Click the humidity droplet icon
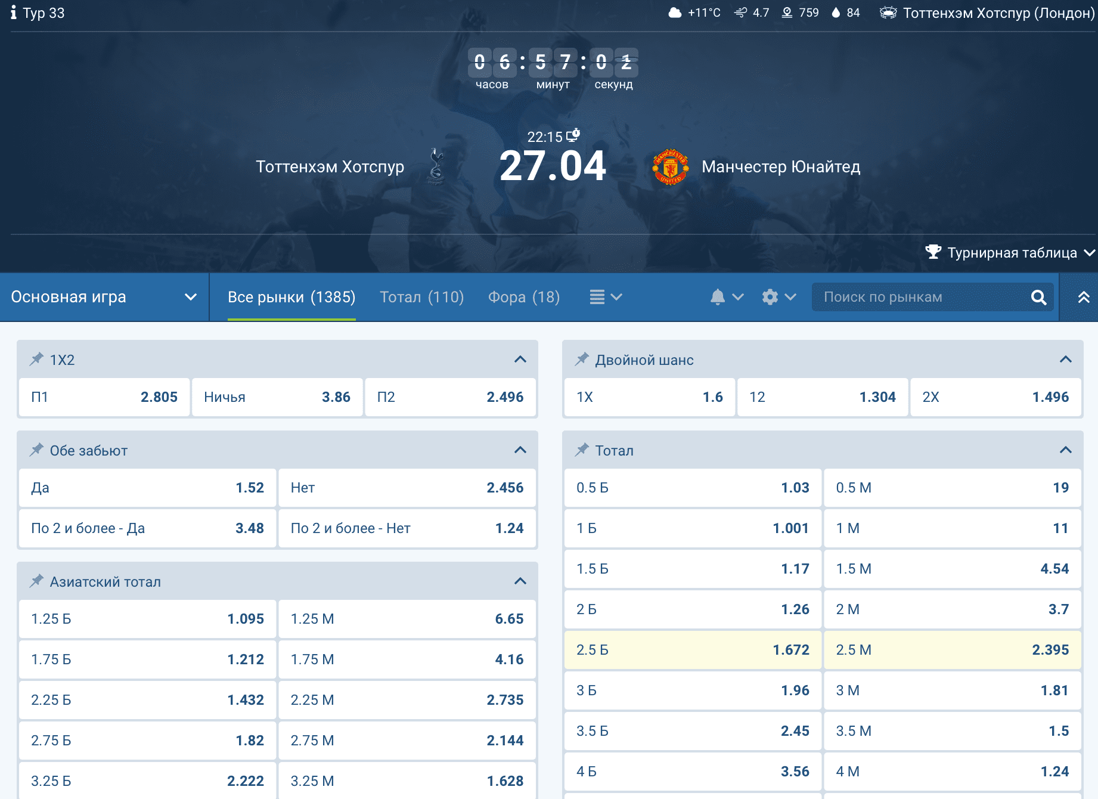This screenshot has width=1098, height=799. click(x=836, y=13)
